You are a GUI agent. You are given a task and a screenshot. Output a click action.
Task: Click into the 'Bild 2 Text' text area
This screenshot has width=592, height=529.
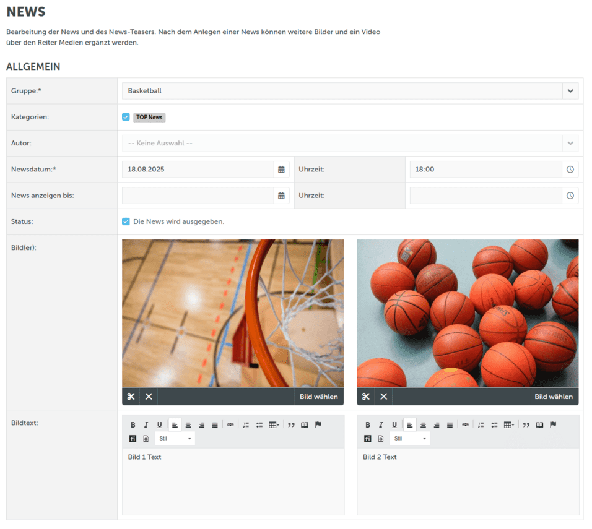coord(469,483)
